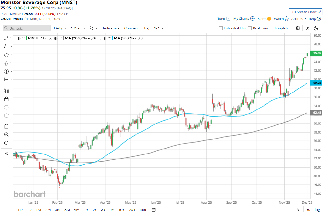Open chart settings gear
The image size is (323, 212).
click(x=298, y=28)
